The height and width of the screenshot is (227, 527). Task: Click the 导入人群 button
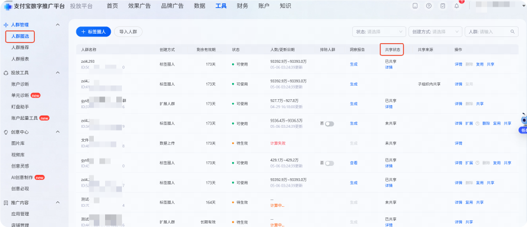click(x=129, y=31)
